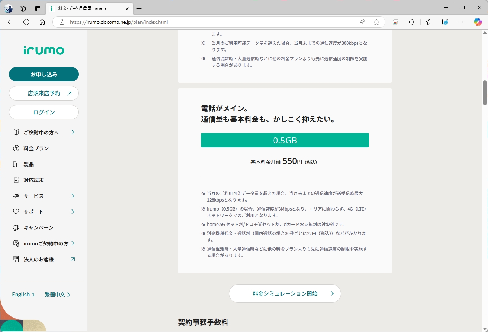This screenshot has height=332, width=488.
Task: Expand サポート submenu chevron
Action: (x=73, y=212)
